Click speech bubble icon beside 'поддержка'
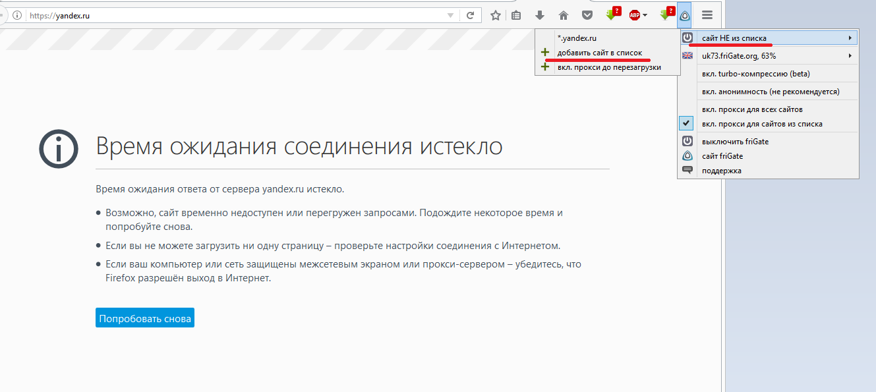876x392 pixels. pyautogui.click(x=687, y=170)
